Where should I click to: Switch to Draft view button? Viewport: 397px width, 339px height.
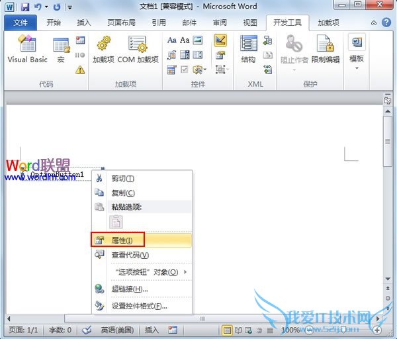tap(270, 330)
